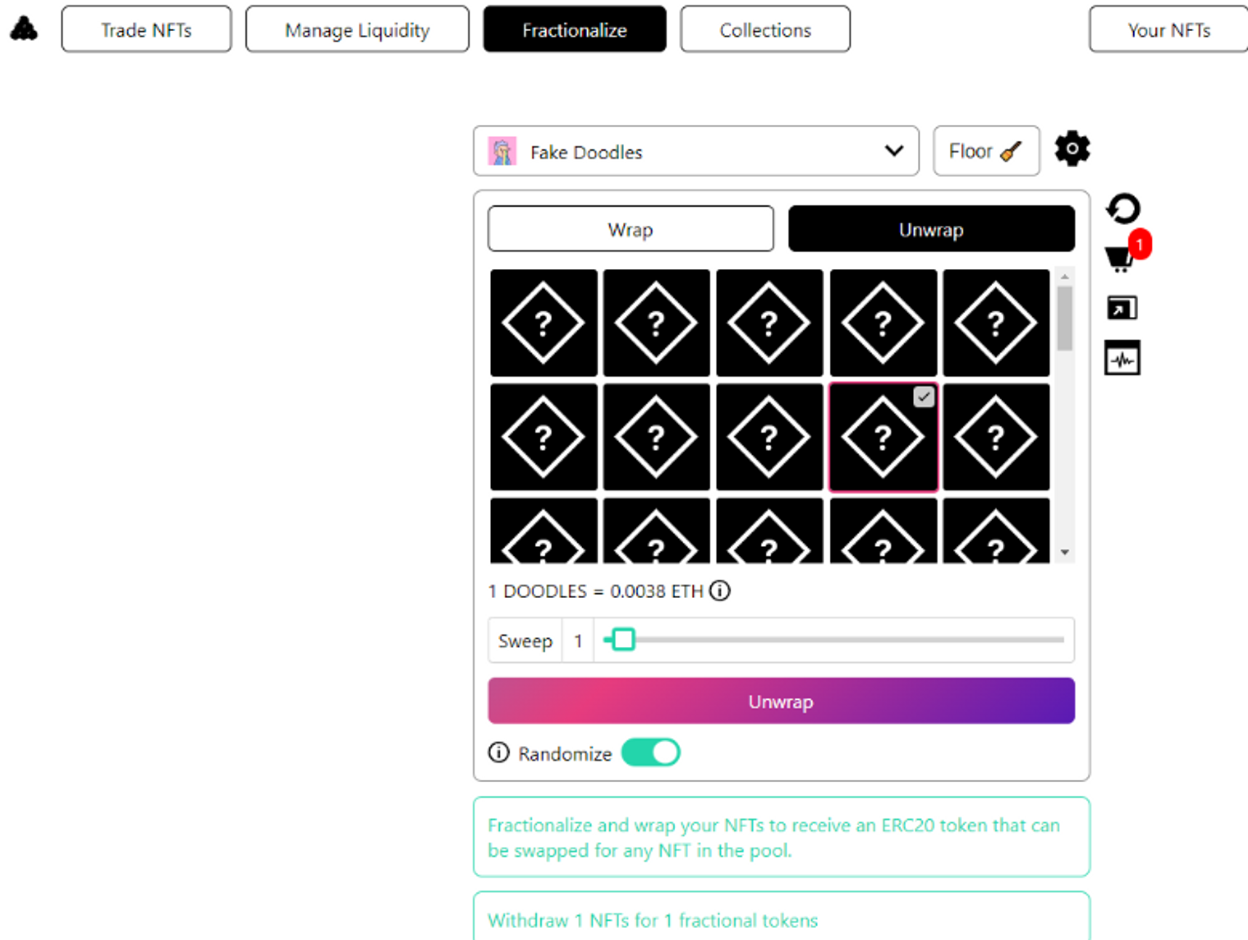Expand the Fake Doodles collection dropdown

[695, 151]
